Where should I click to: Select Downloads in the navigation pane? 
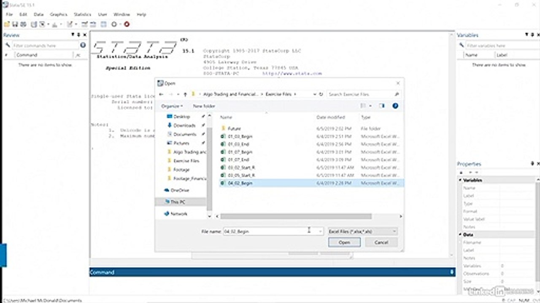point(184,125)
